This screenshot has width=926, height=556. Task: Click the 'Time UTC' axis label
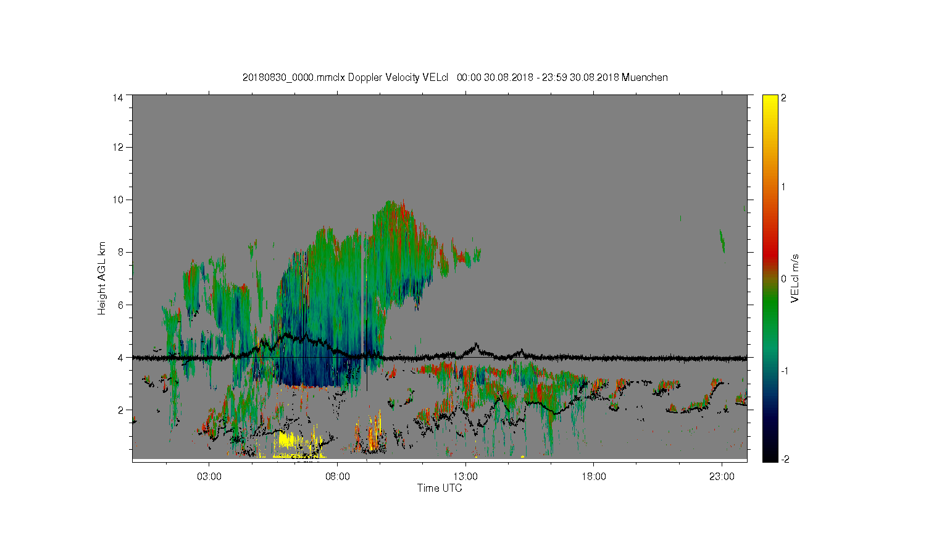(x=440, y=488)
